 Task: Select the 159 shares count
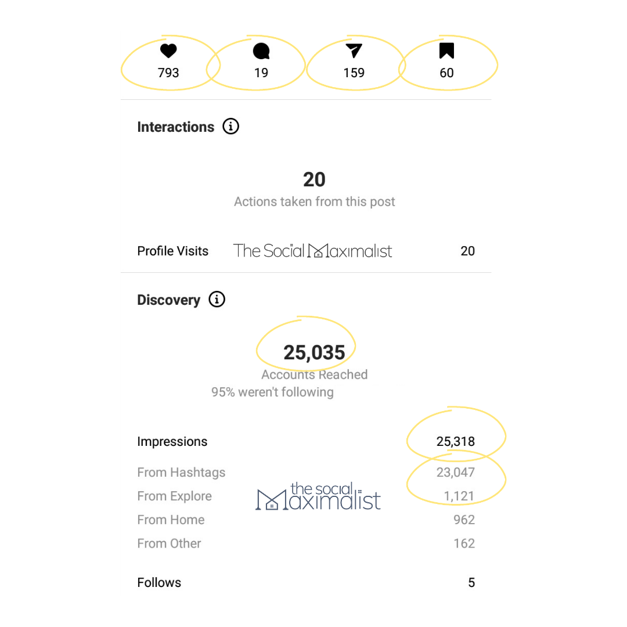coord(354,73)
